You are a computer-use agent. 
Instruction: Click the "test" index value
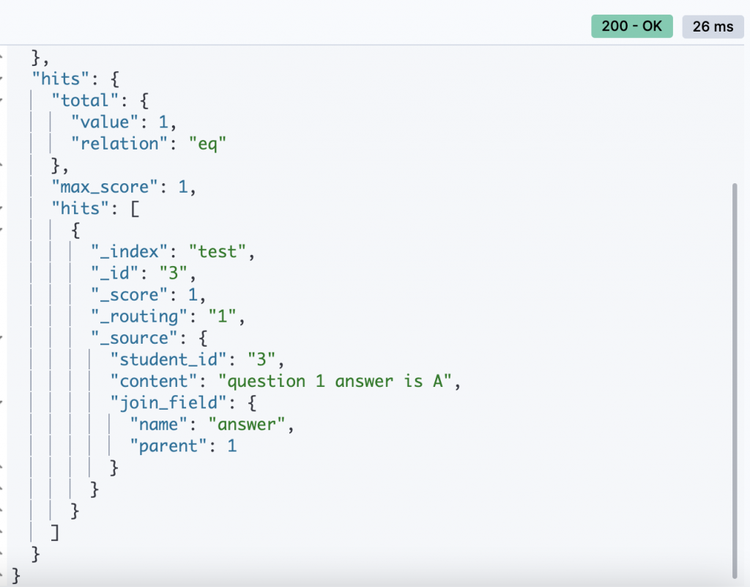(x=217, y=251)
